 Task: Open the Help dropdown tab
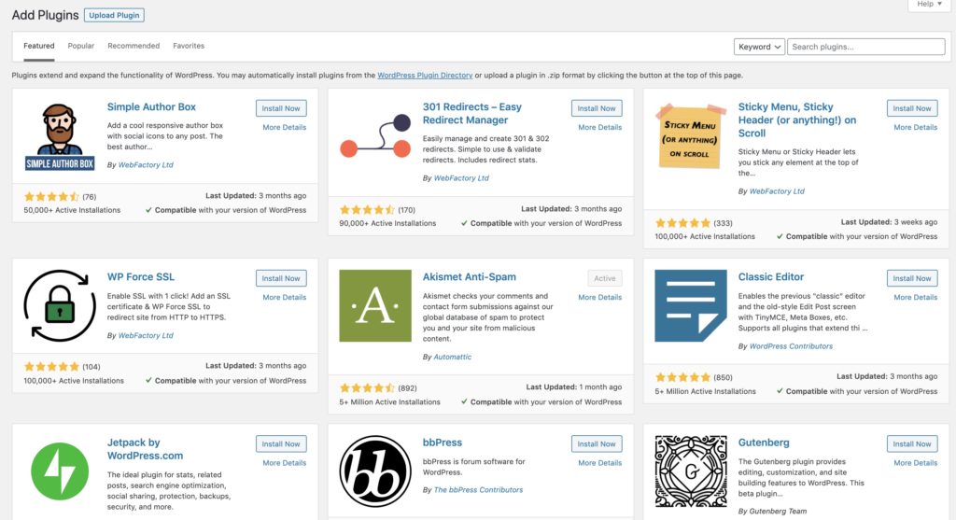coord(929,5)
